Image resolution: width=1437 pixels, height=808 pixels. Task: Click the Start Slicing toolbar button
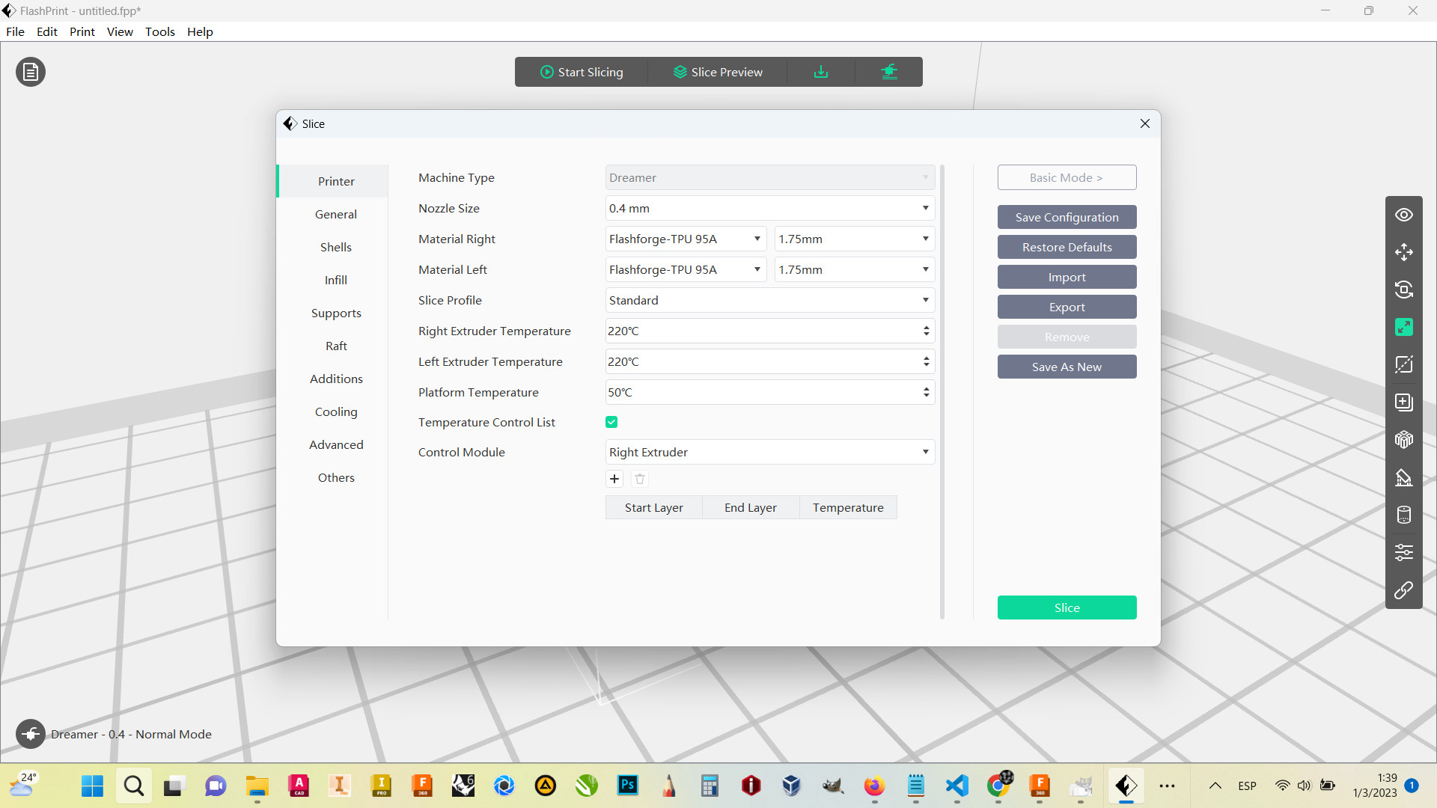coord(582,72)
